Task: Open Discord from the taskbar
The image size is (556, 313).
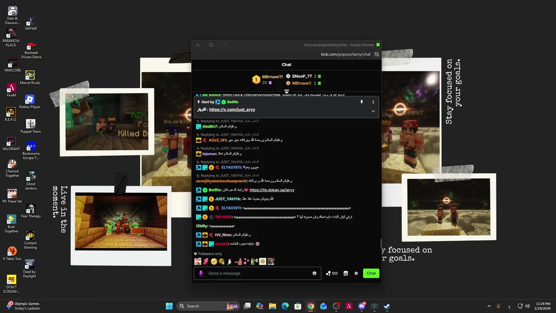Action: [361, 306]
